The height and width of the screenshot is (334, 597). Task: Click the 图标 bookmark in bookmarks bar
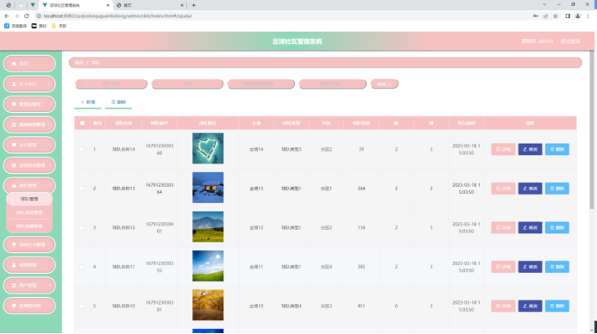click(x=39, y=26)
